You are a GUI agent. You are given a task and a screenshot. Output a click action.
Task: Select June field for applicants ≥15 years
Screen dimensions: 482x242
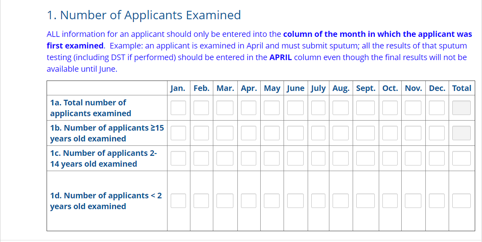click(296, 133)
